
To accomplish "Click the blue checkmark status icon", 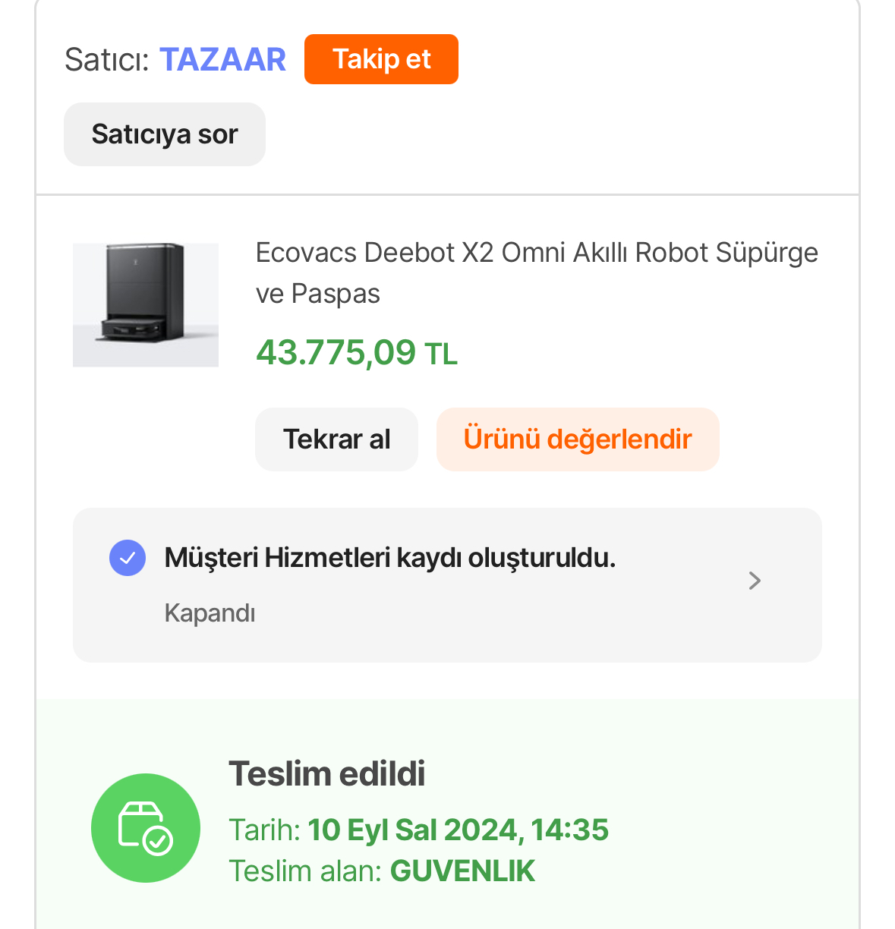I will [128, 558].
